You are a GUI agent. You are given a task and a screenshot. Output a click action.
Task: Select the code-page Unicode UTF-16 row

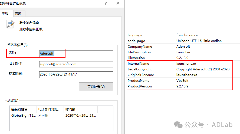180,41
